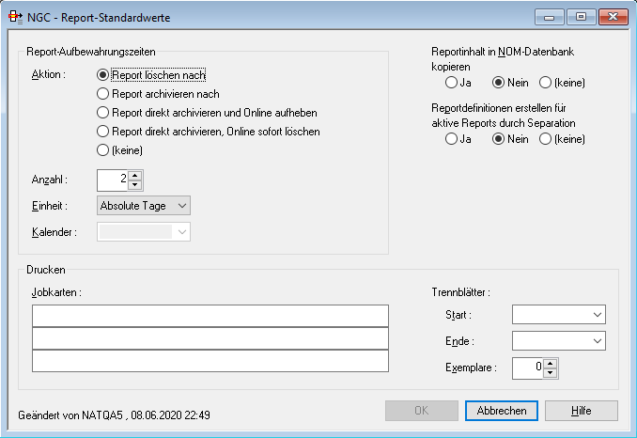Select '(keine)' under Aktion options
The image size is (637, 438).
coord(104,150)
